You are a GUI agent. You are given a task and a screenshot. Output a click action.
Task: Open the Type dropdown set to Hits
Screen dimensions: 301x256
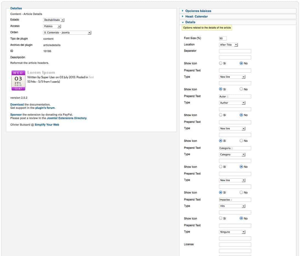232,206
